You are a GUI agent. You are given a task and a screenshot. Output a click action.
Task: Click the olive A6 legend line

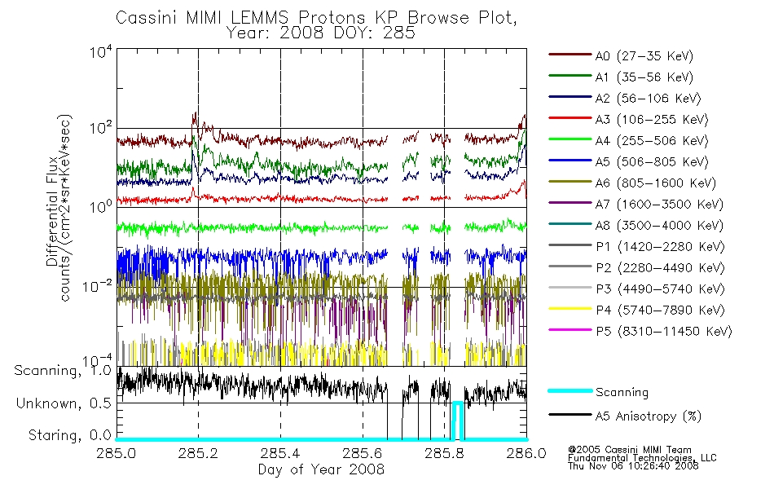tap(570, 181)
